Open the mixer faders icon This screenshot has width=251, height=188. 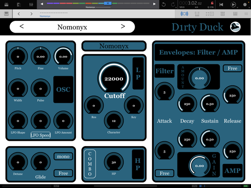point(31,5)
